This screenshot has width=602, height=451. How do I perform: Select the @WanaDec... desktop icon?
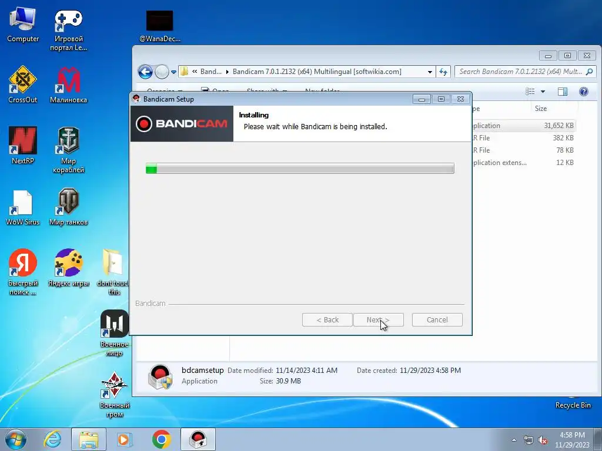(160, 26)
